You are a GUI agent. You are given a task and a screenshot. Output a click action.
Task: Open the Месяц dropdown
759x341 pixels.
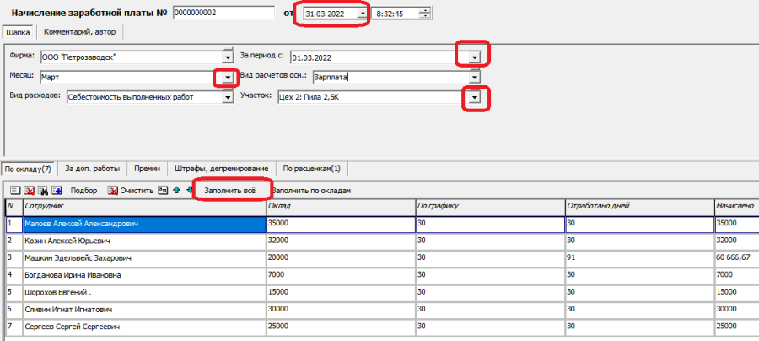227,78
